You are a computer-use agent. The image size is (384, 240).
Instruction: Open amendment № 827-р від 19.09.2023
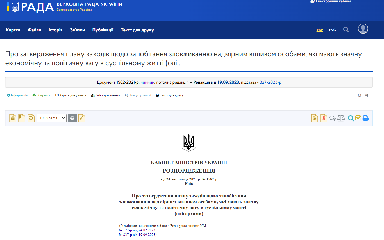click(137, 235)
